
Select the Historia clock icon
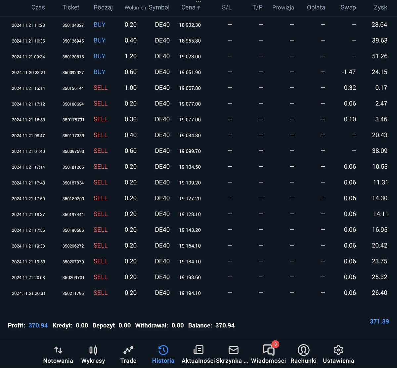pos(163,350)
